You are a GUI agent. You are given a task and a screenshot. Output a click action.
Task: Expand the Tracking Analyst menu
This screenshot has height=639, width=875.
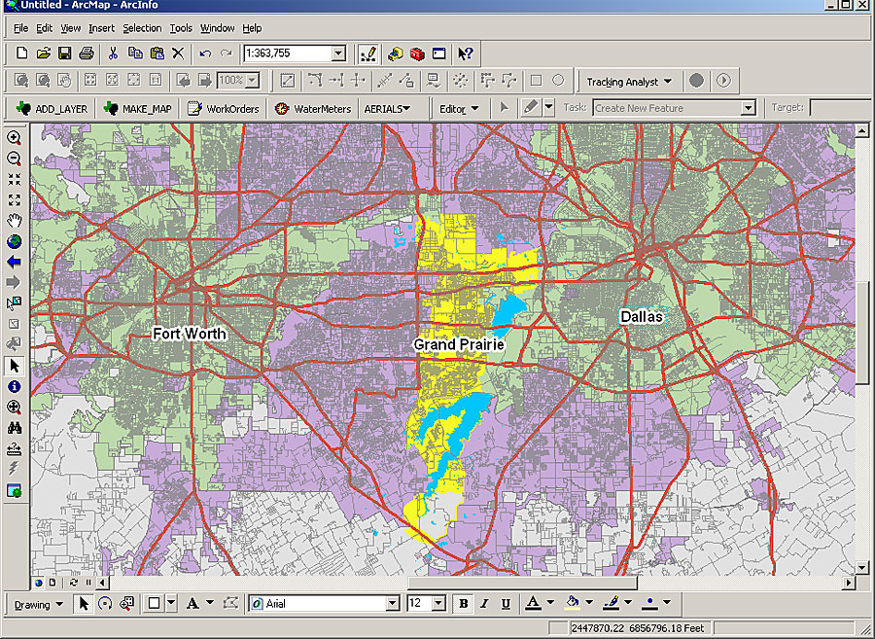(x=629, y=82)
